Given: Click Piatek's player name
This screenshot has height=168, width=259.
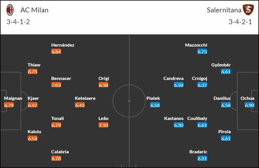Looking at the screenshot, I should 153,98.
